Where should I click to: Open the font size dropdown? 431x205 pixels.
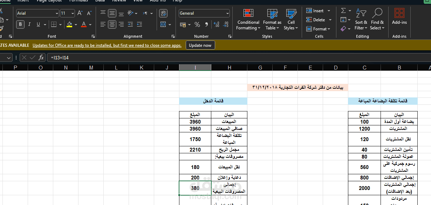73,13
